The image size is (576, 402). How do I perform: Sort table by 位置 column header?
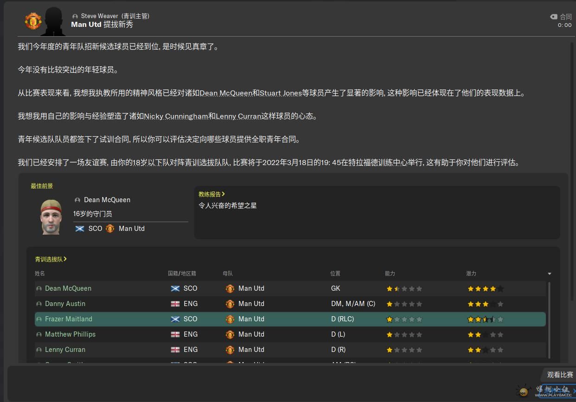point(335,274)
